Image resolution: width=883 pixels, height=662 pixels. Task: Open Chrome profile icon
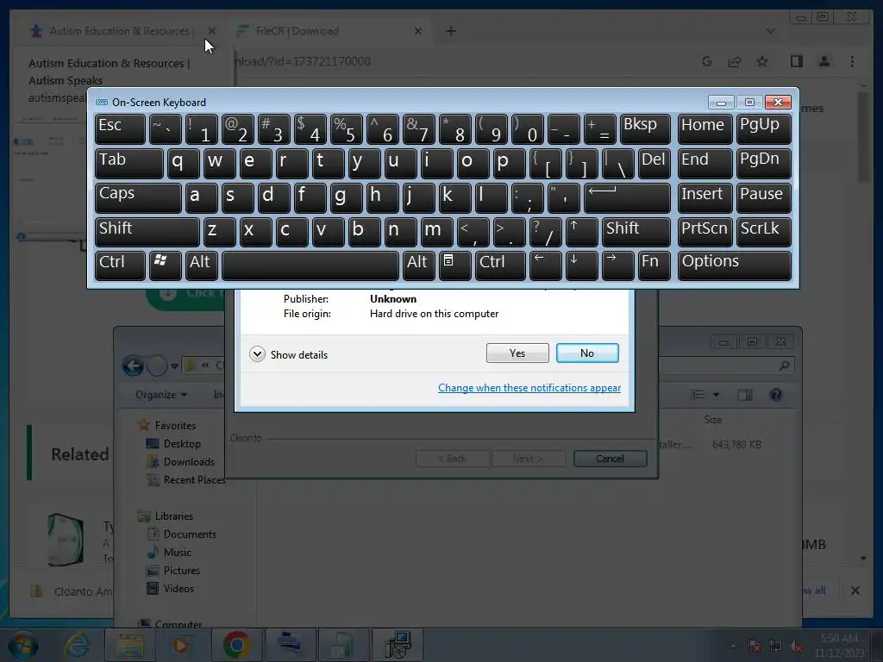pos(824,61)
